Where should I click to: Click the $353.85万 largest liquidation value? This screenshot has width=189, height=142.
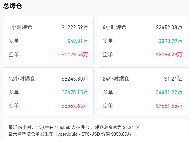coord(121,134)
